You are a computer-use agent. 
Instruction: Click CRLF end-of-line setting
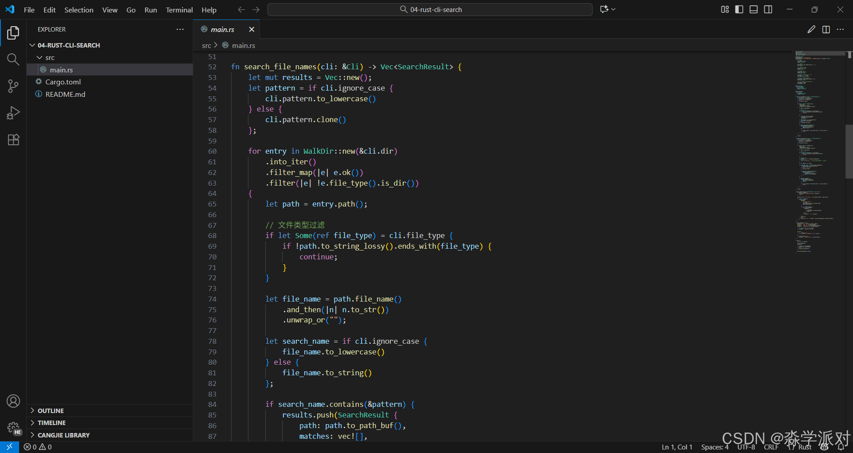[771, 447]
